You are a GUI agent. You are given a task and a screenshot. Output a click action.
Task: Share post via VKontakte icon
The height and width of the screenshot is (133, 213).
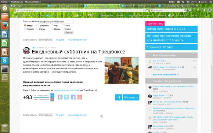coord(60,97)
